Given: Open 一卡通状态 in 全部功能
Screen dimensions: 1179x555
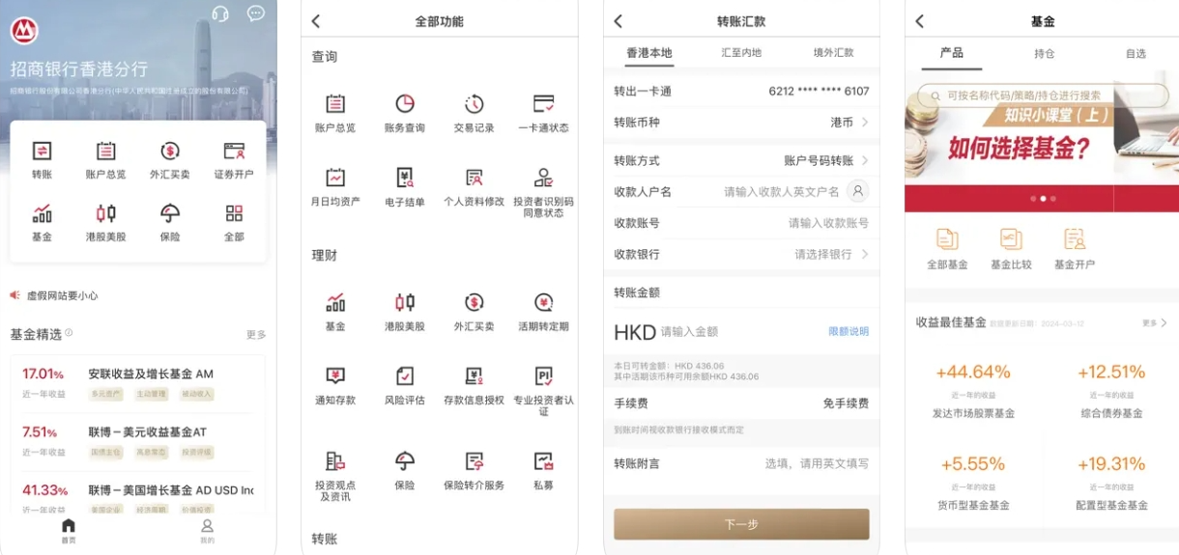Looking at the screenshot, I should [543, 114].
